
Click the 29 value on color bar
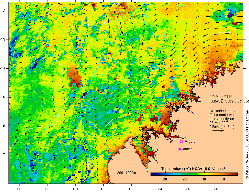coord(184,179)
